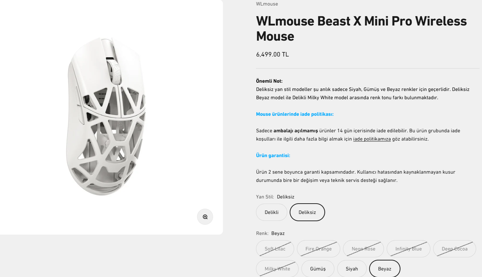The height and width of the screenshot is (277, 482).
Task: Follow the 'iade politikamıza' link
Action: [x=372, y=139]
